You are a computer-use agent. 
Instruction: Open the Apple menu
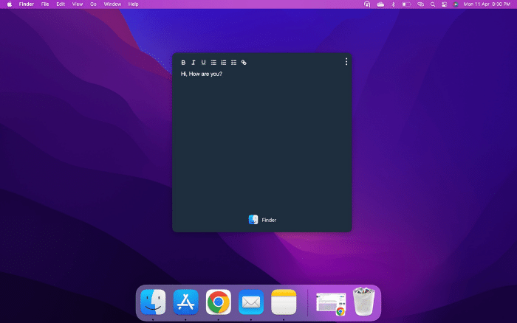[x=9, y=4]
